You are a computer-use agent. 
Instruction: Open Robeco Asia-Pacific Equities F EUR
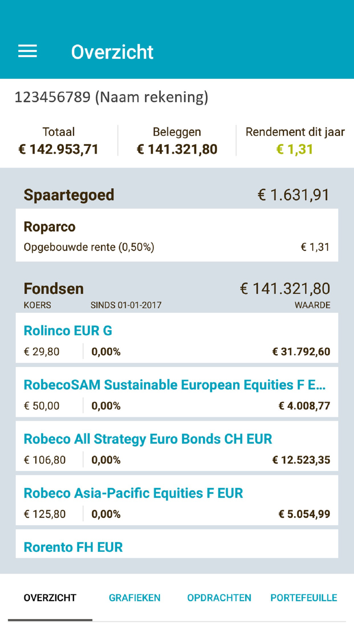tap(177, 501)
